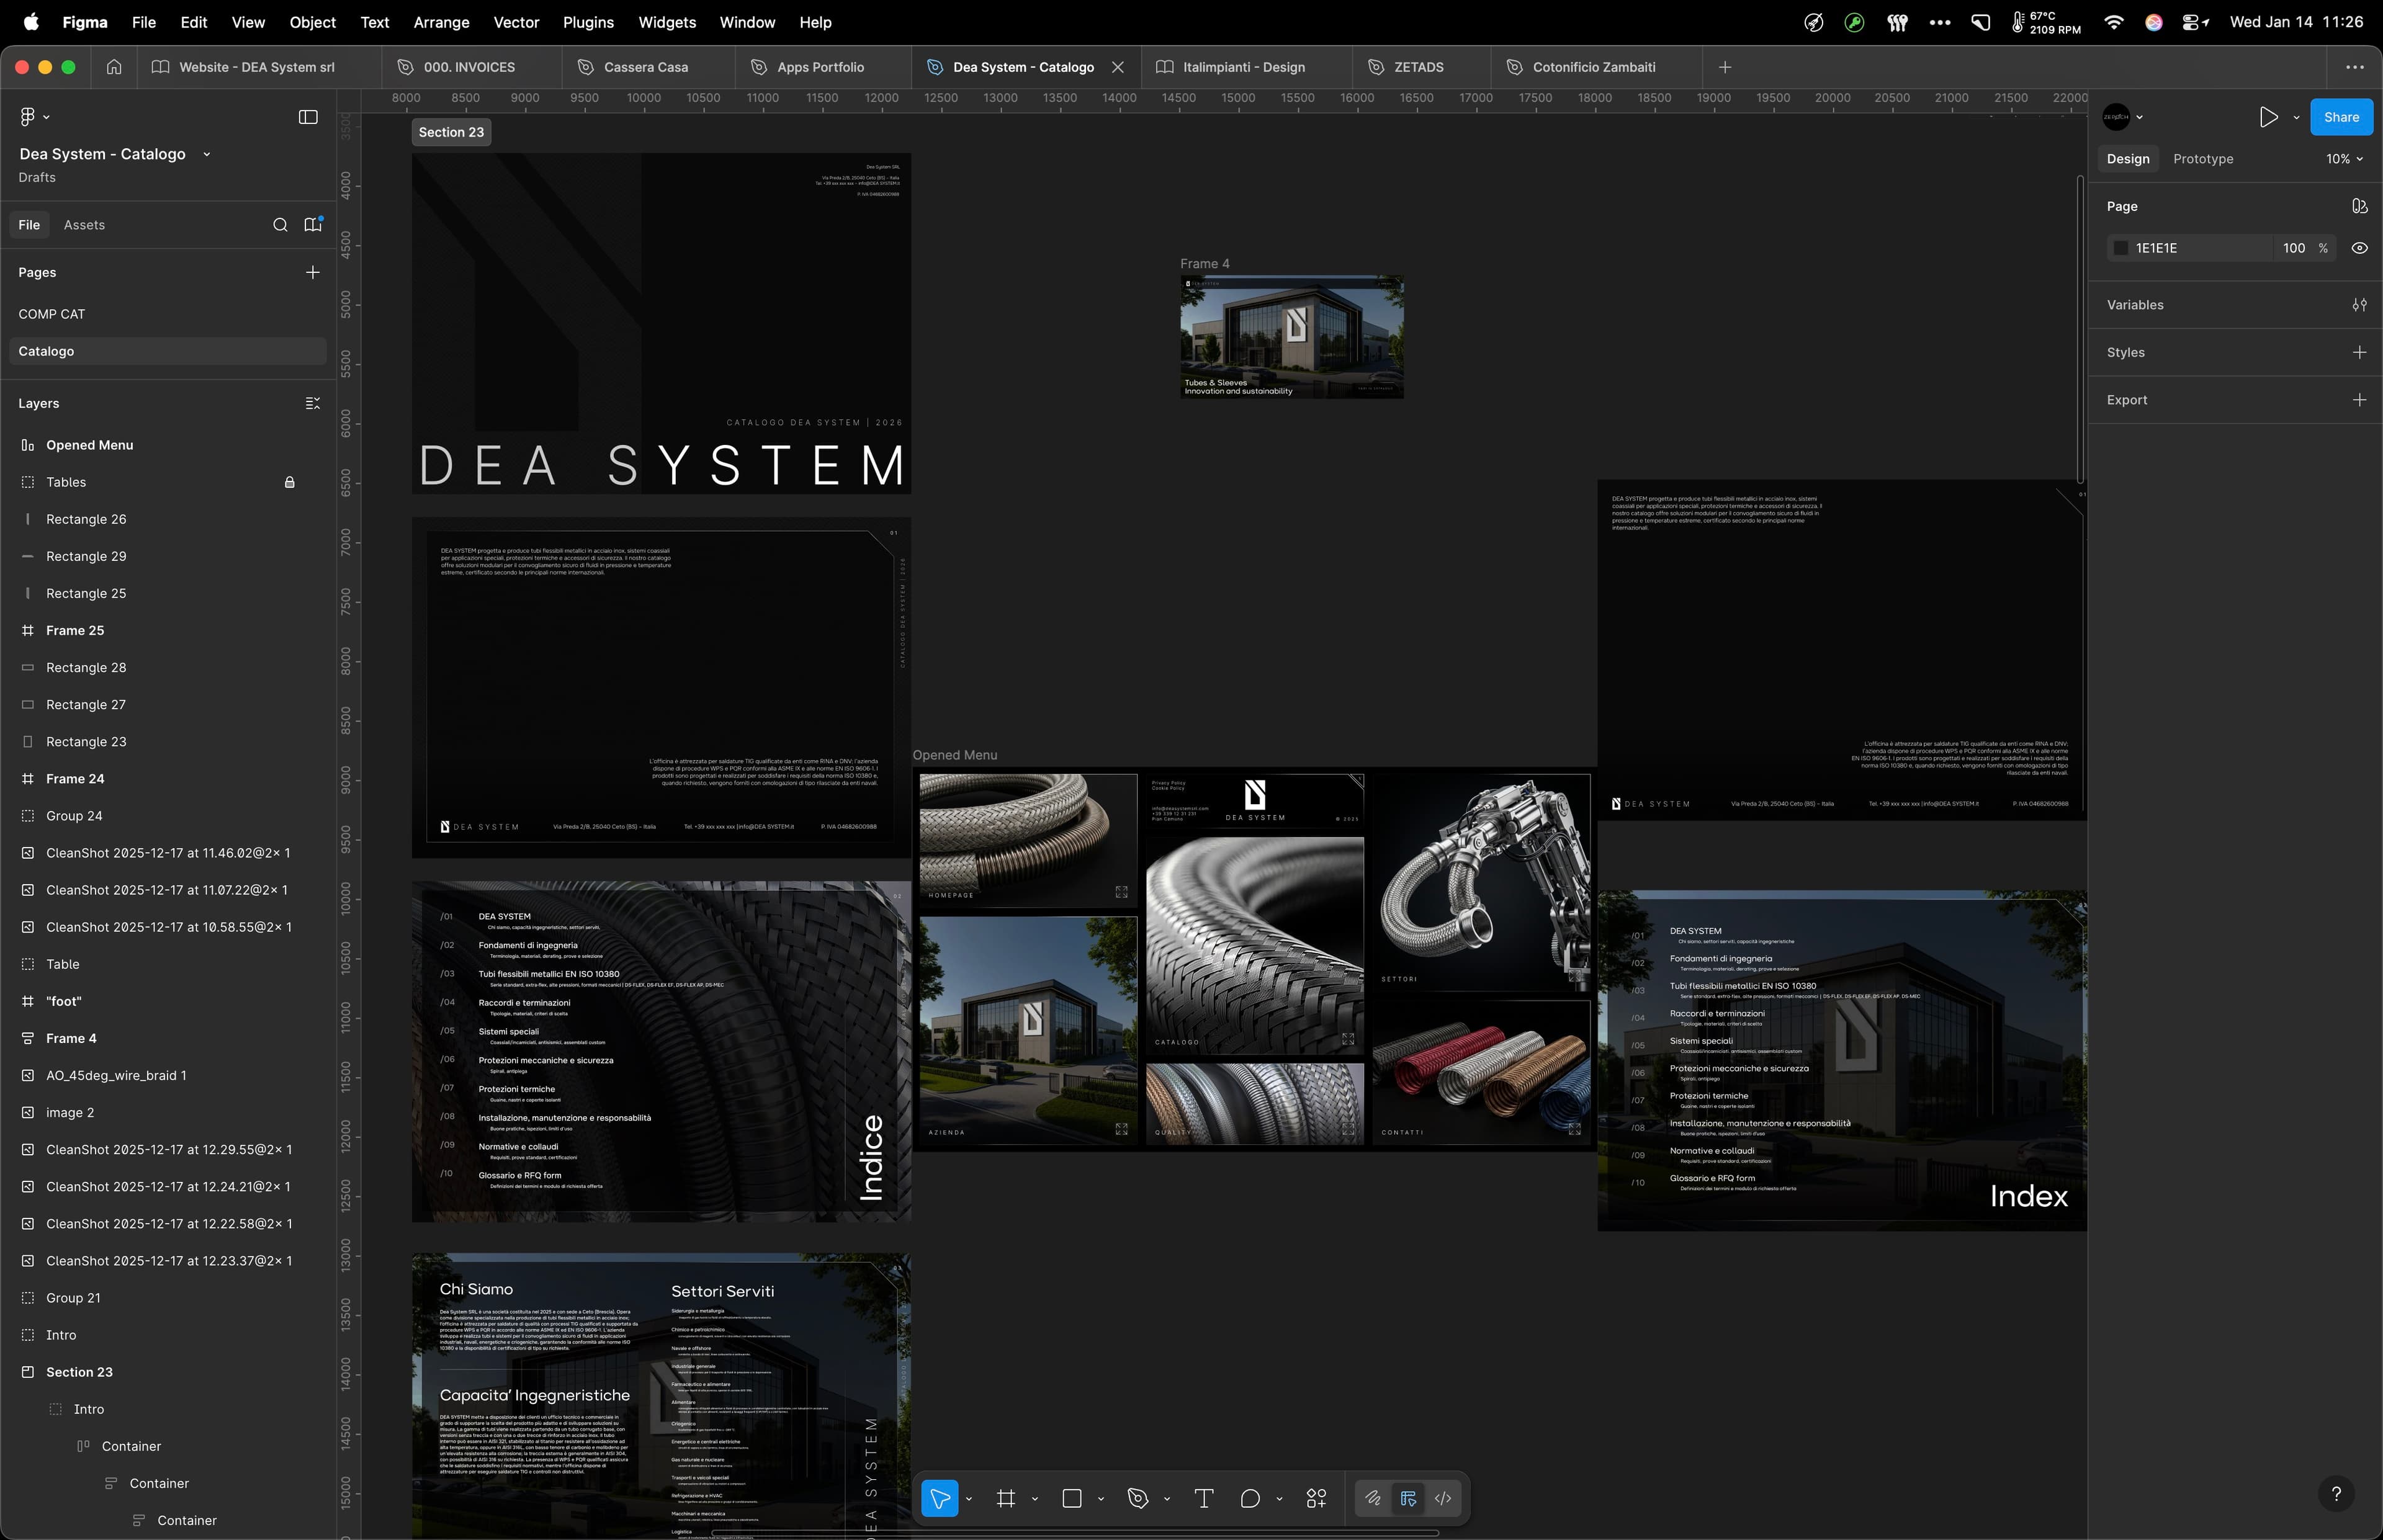
Task: Collapse all layers icon
Action: coord(313,403)
